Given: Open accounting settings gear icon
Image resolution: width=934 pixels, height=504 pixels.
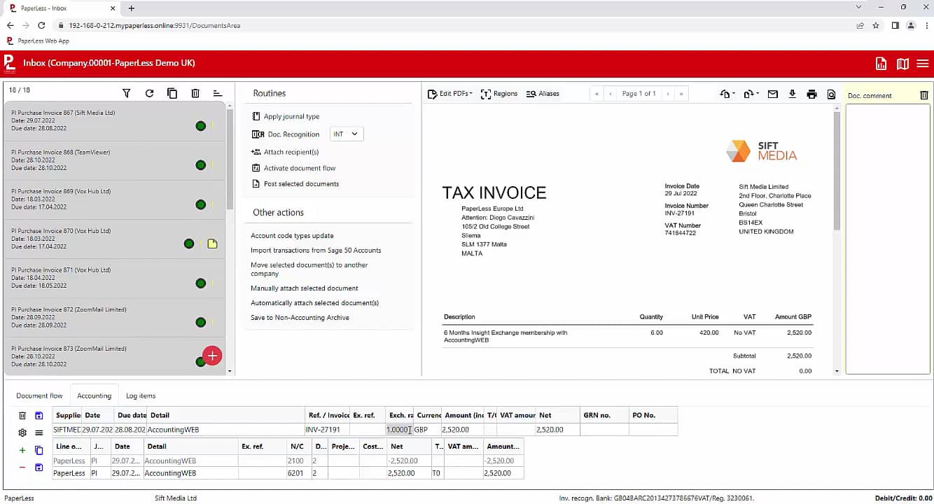Looking at the screenshot, I should coord(22,433).
